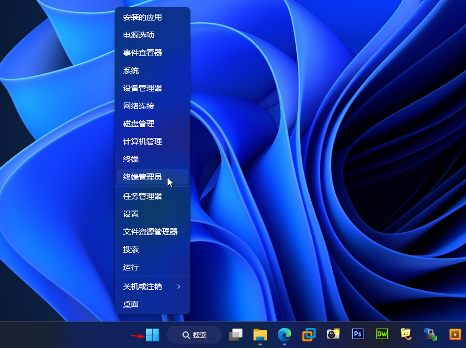Choose 事件查看器 from the menu
Image resolution: width=466 pixels, height=348 pixels.
coord(153,53)
